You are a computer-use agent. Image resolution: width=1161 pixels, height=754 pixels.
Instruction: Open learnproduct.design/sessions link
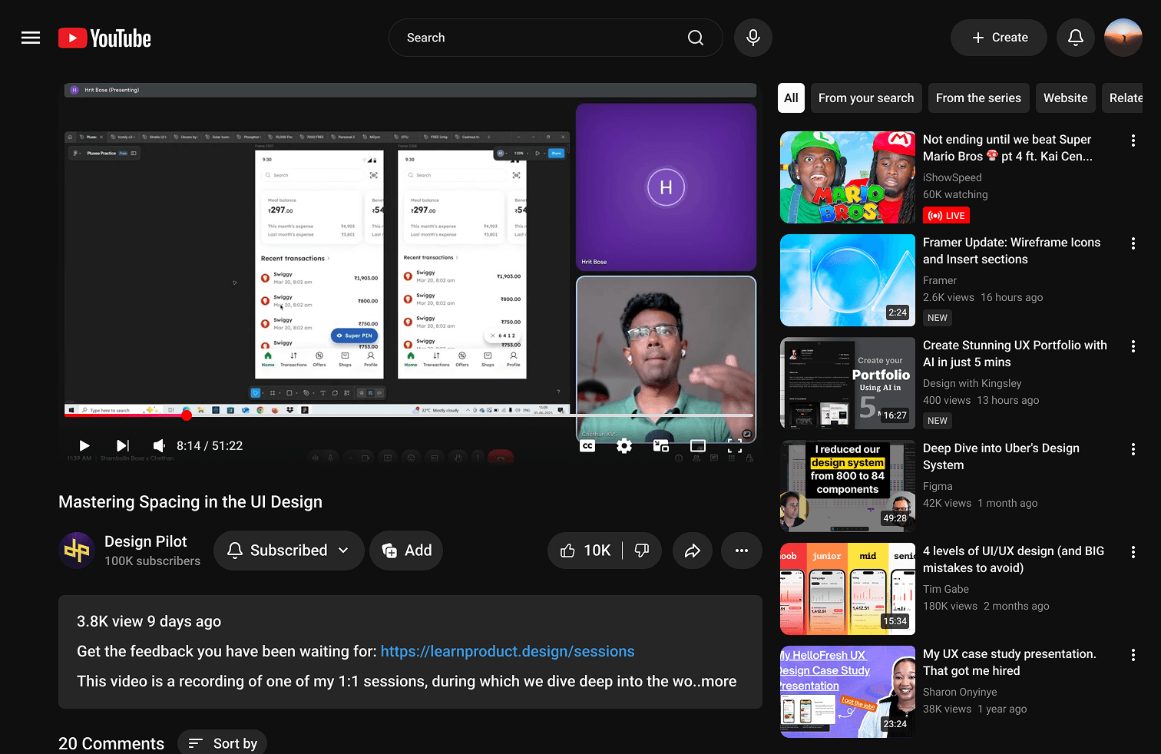(x=508, y=651)
